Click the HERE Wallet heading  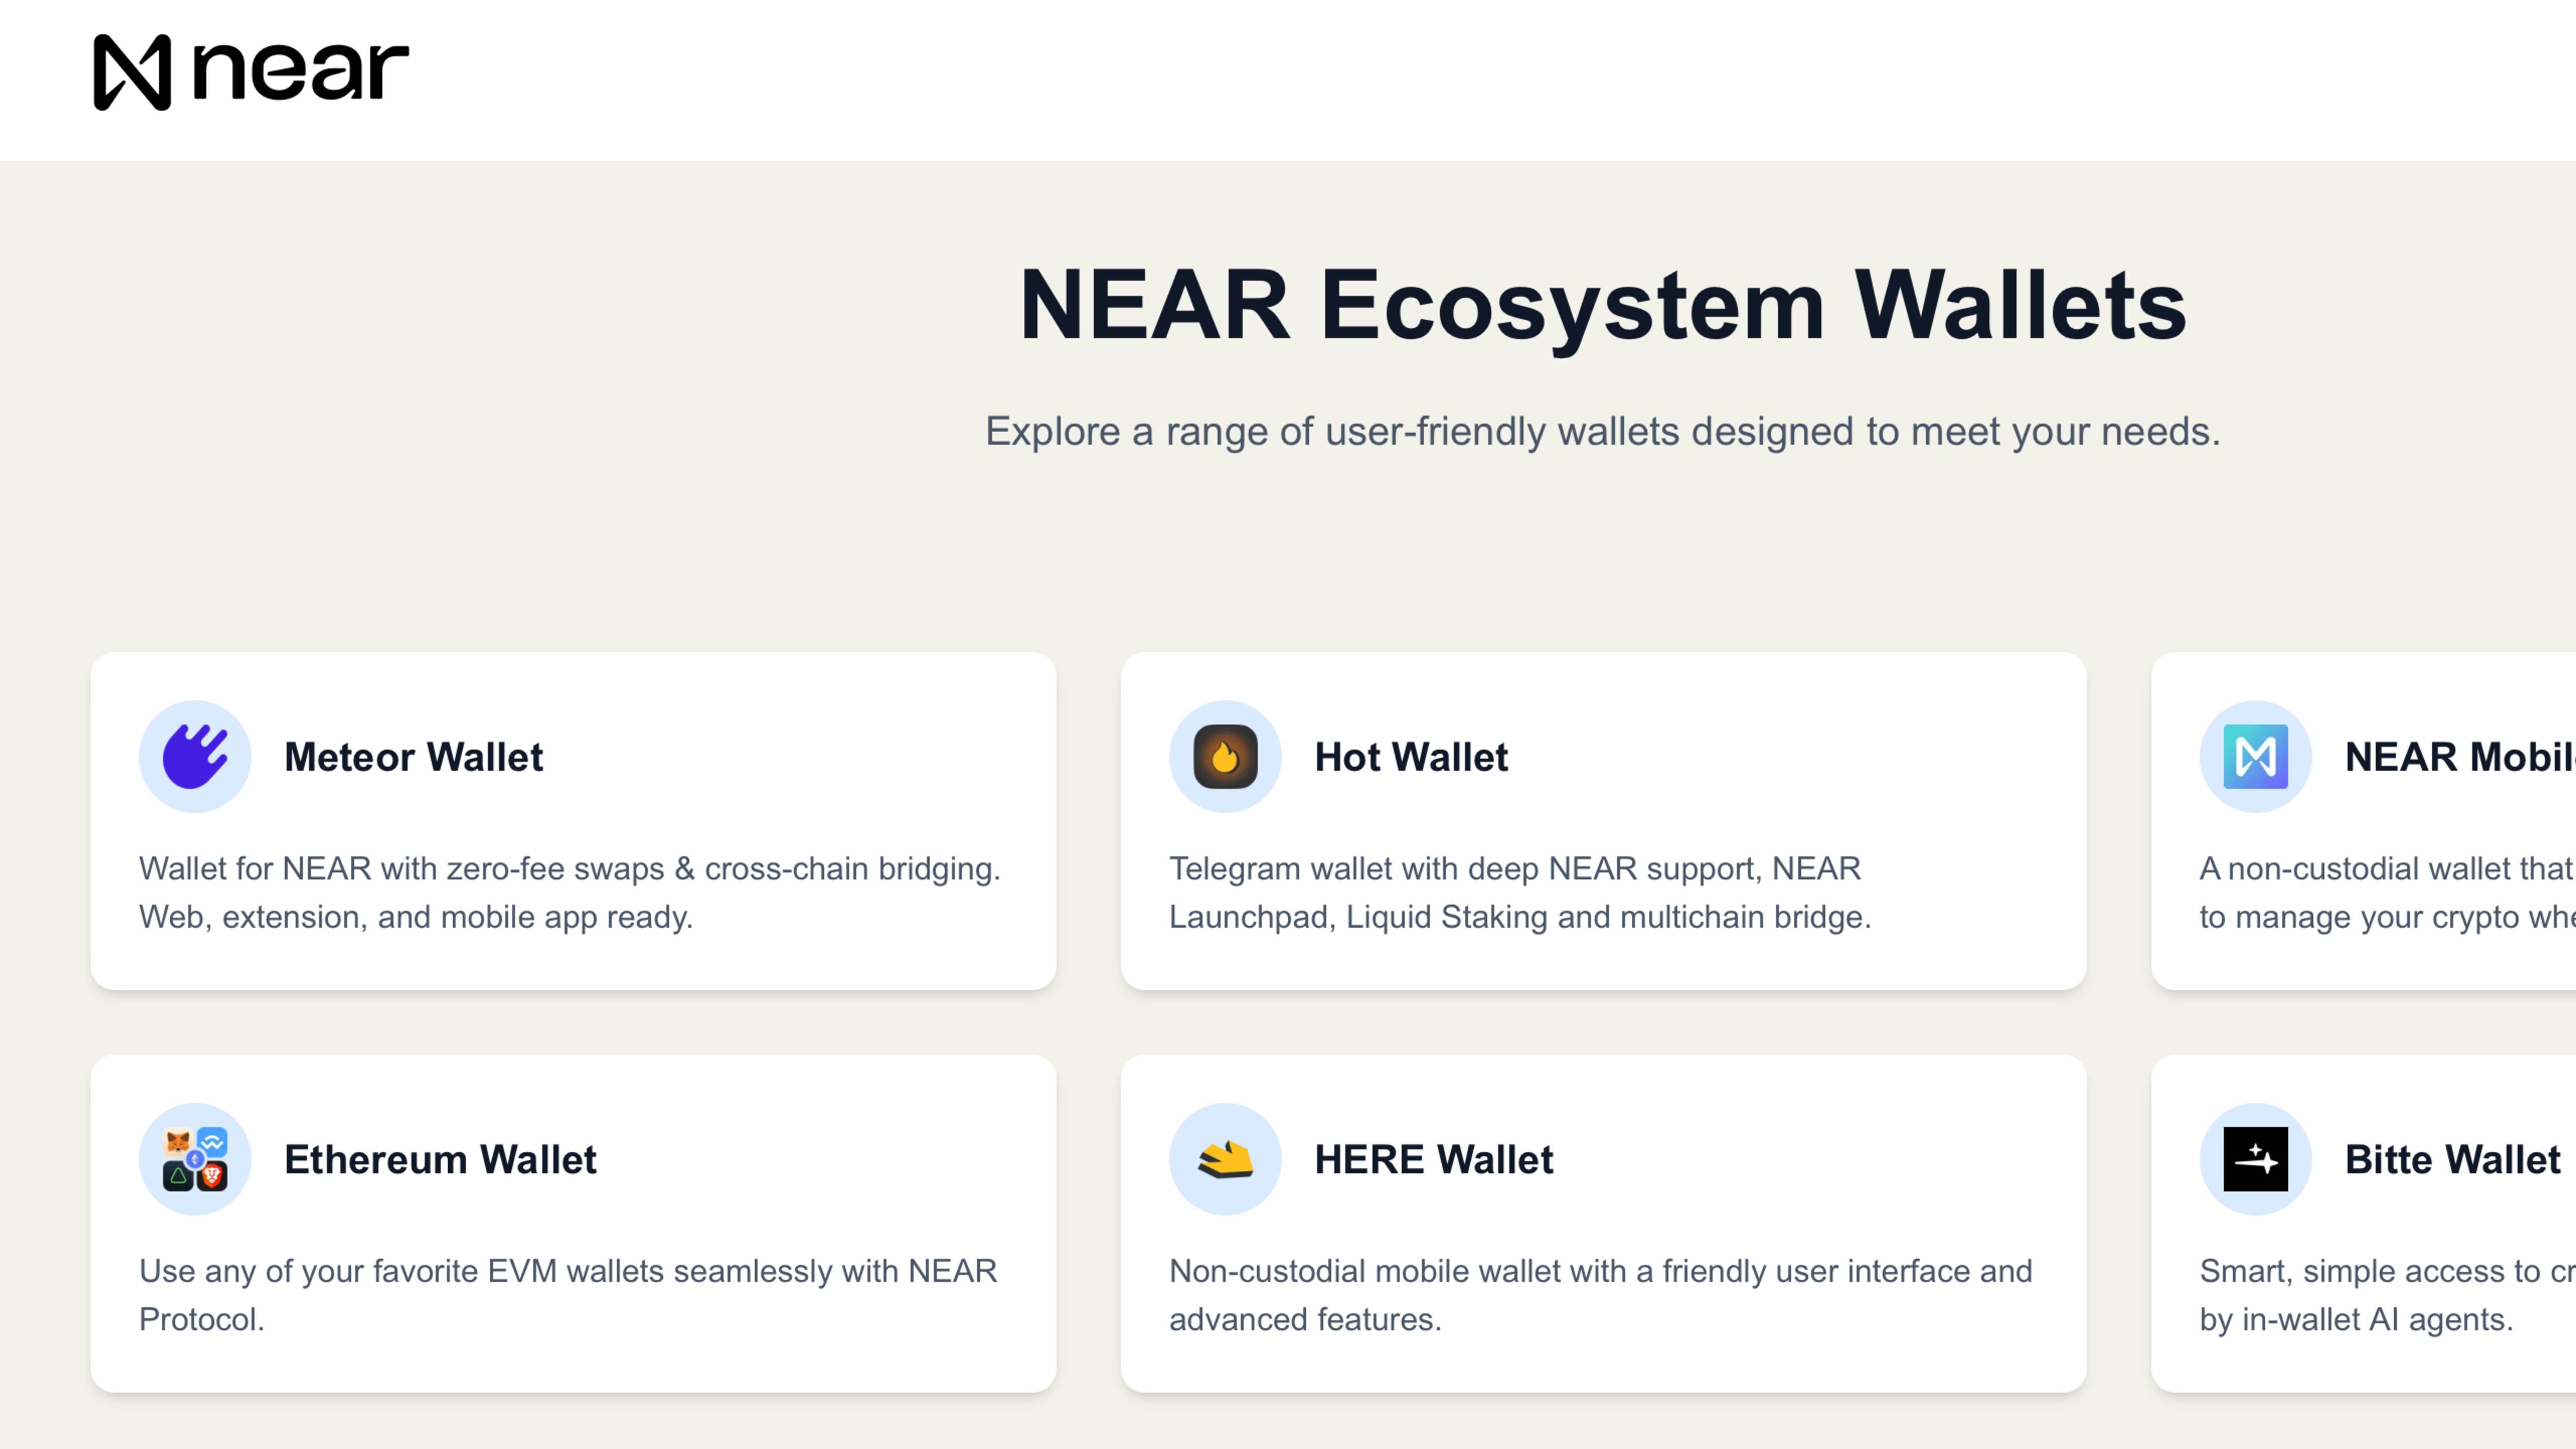point(1434,1159)
